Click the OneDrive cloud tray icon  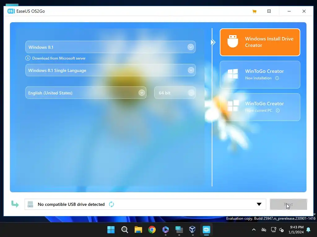(x=264, y=230)
